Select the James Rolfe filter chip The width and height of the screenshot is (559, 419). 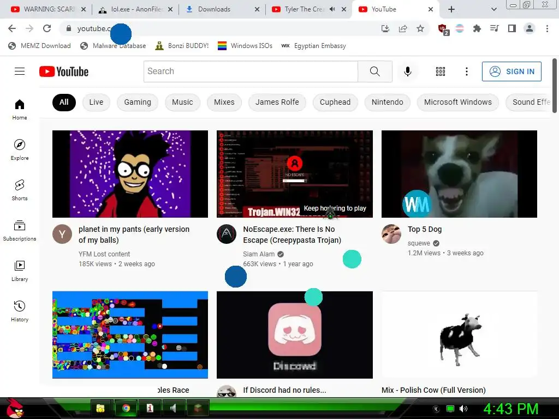(x=277, y=102)
